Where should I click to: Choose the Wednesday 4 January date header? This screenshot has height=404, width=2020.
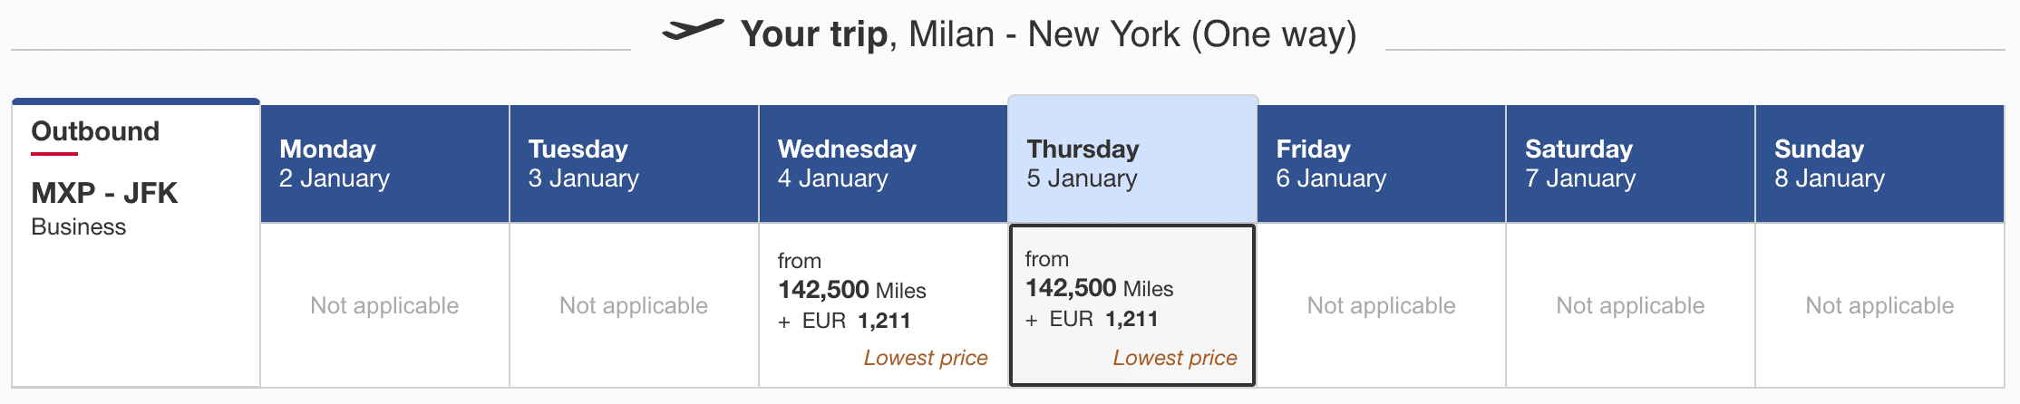[x=882, y=163]
